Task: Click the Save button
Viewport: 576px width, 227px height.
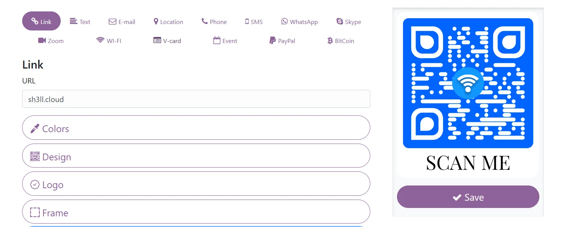Action: 468,197
